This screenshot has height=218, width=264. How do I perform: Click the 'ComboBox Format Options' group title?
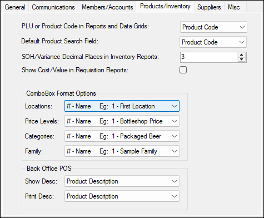point(61,93)
